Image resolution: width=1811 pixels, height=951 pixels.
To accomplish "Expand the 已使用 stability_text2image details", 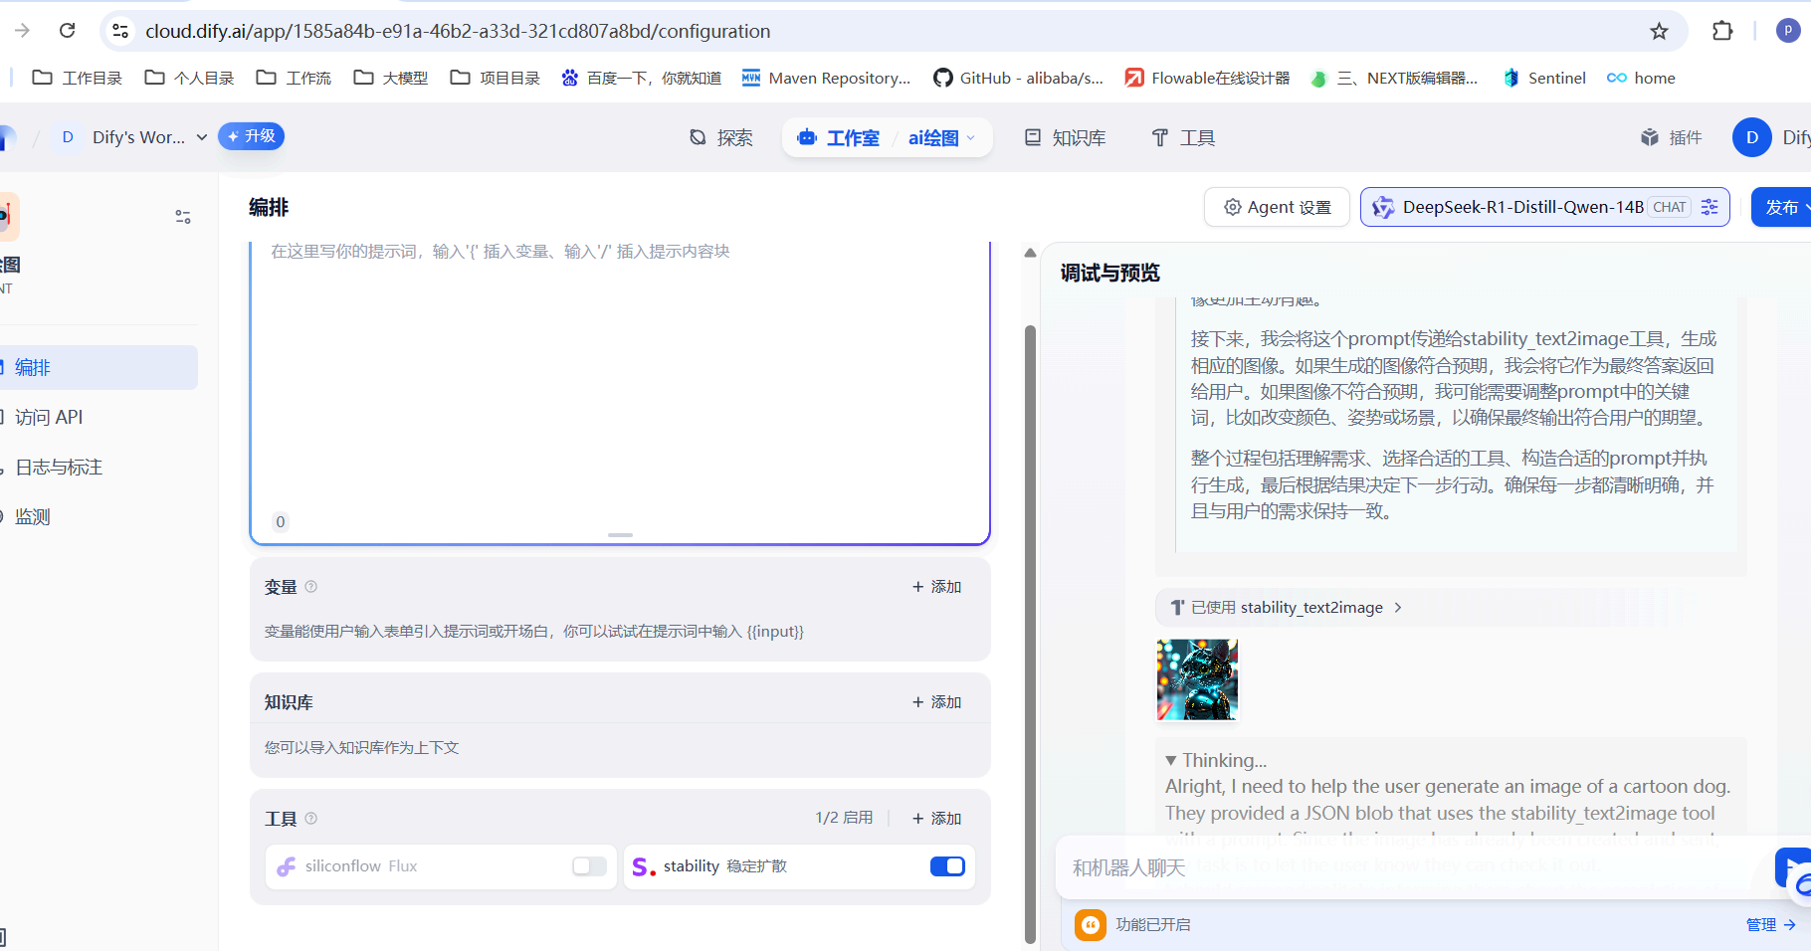I will click(1287, 608).
